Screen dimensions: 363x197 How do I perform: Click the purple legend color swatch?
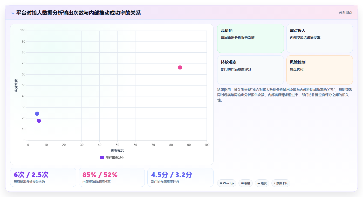(x=102, y=158)
